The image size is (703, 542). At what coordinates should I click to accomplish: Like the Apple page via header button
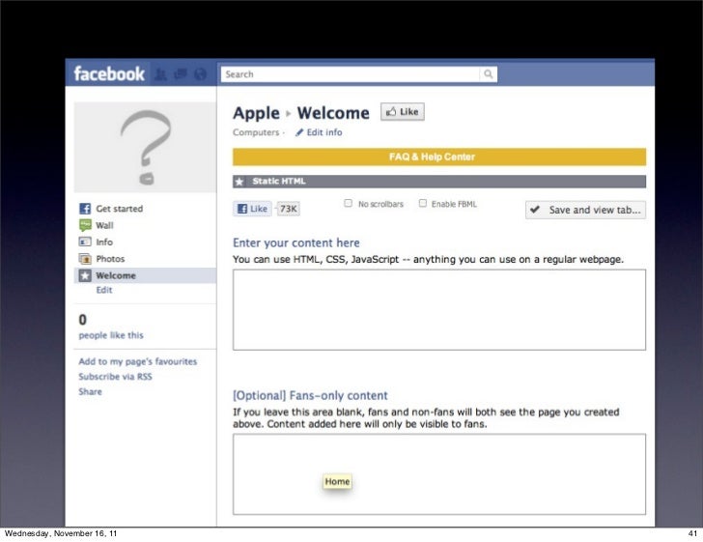402,112
